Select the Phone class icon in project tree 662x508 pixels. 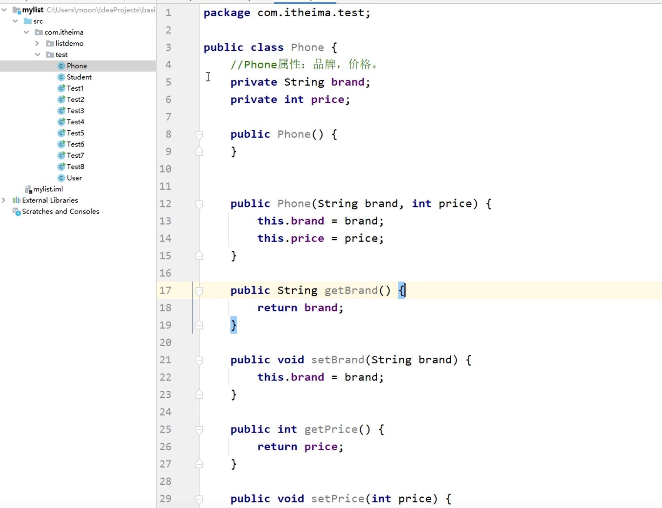[62, 66]
